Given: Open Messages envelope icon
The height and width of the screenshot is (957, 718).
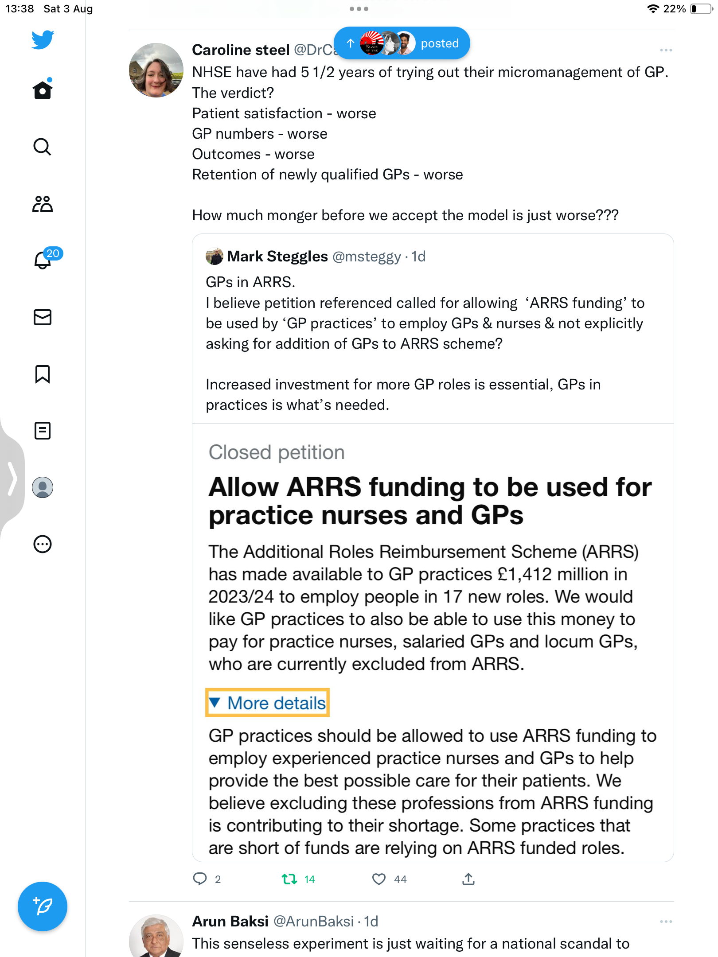Looking at the screenshot, I should click(x=43, y=317).
